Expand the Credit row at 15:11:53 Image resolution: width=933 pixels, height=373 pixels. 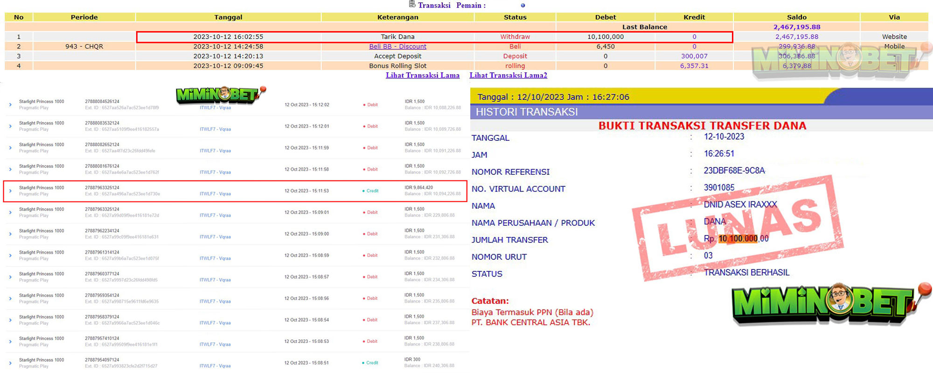point(10,191)
